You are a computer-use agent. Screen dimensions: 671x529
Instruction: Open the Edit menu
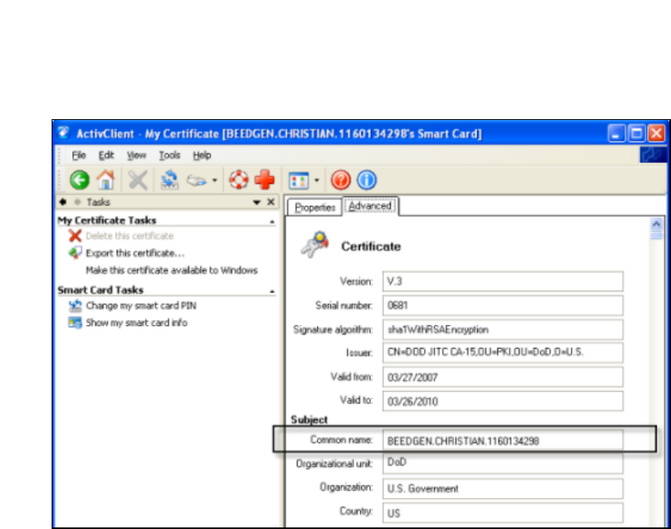106,156
